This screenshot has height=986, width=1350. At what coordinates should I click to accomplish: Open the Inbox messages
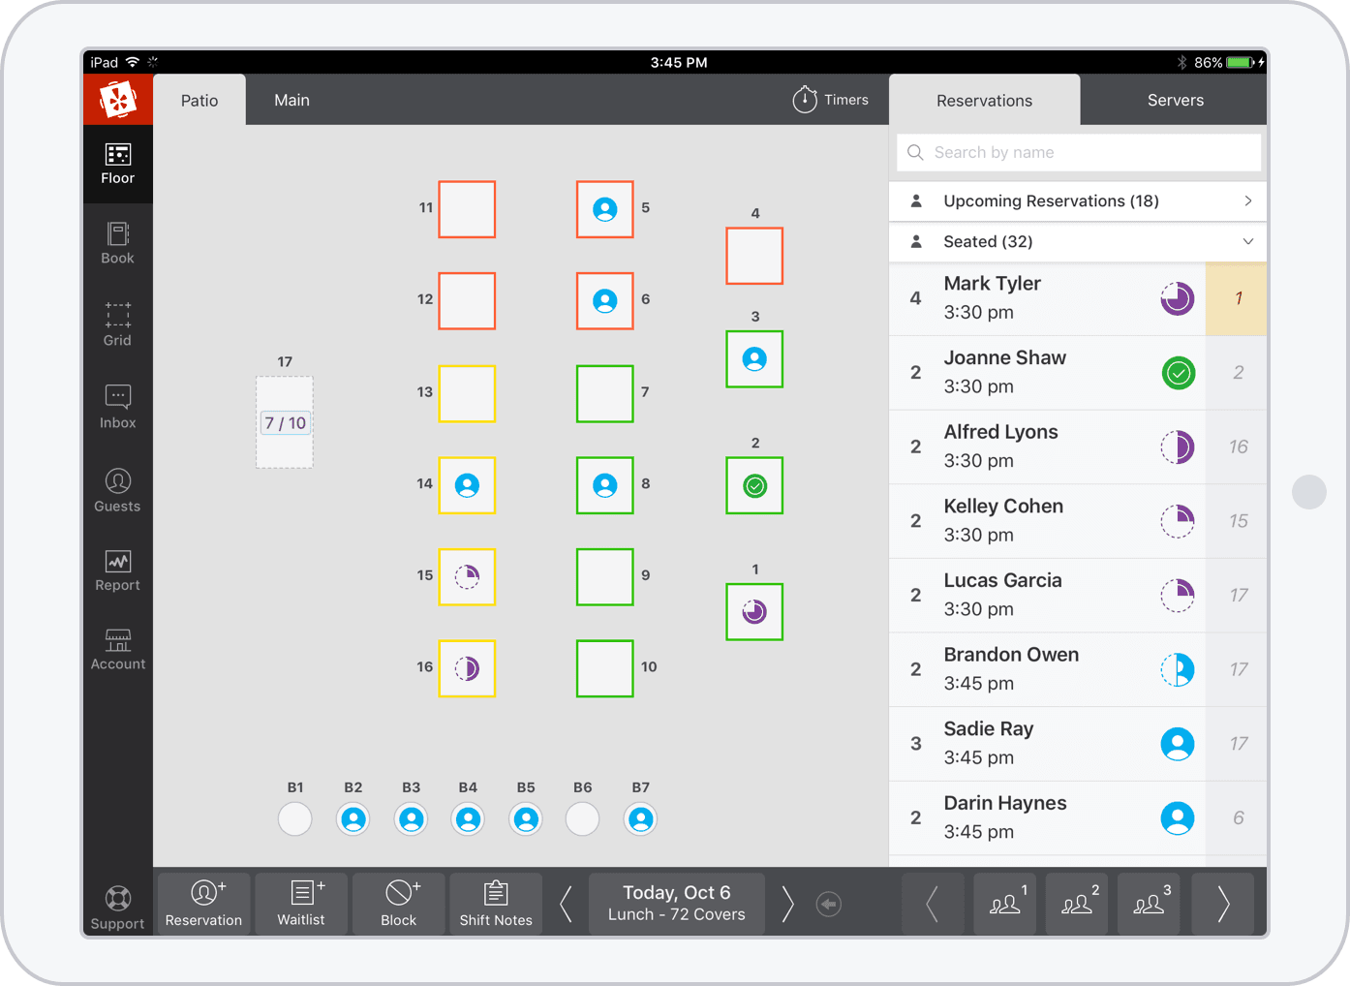point(117,407)
